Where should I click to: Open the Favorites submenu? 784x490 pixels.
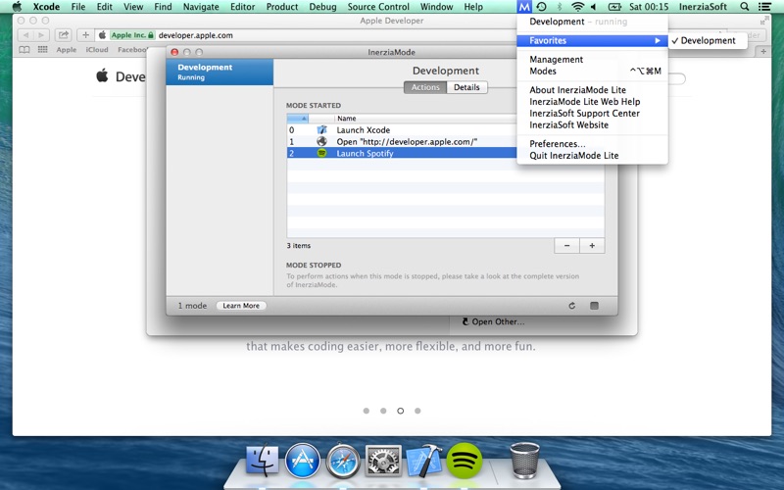pyautogui.click(x=593, y=40)
